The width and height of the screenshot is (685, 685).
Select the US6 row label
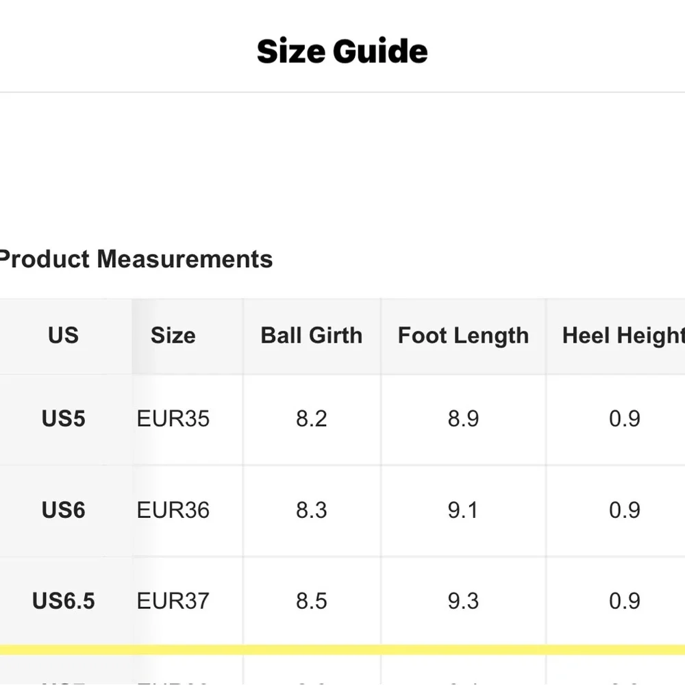63,510
